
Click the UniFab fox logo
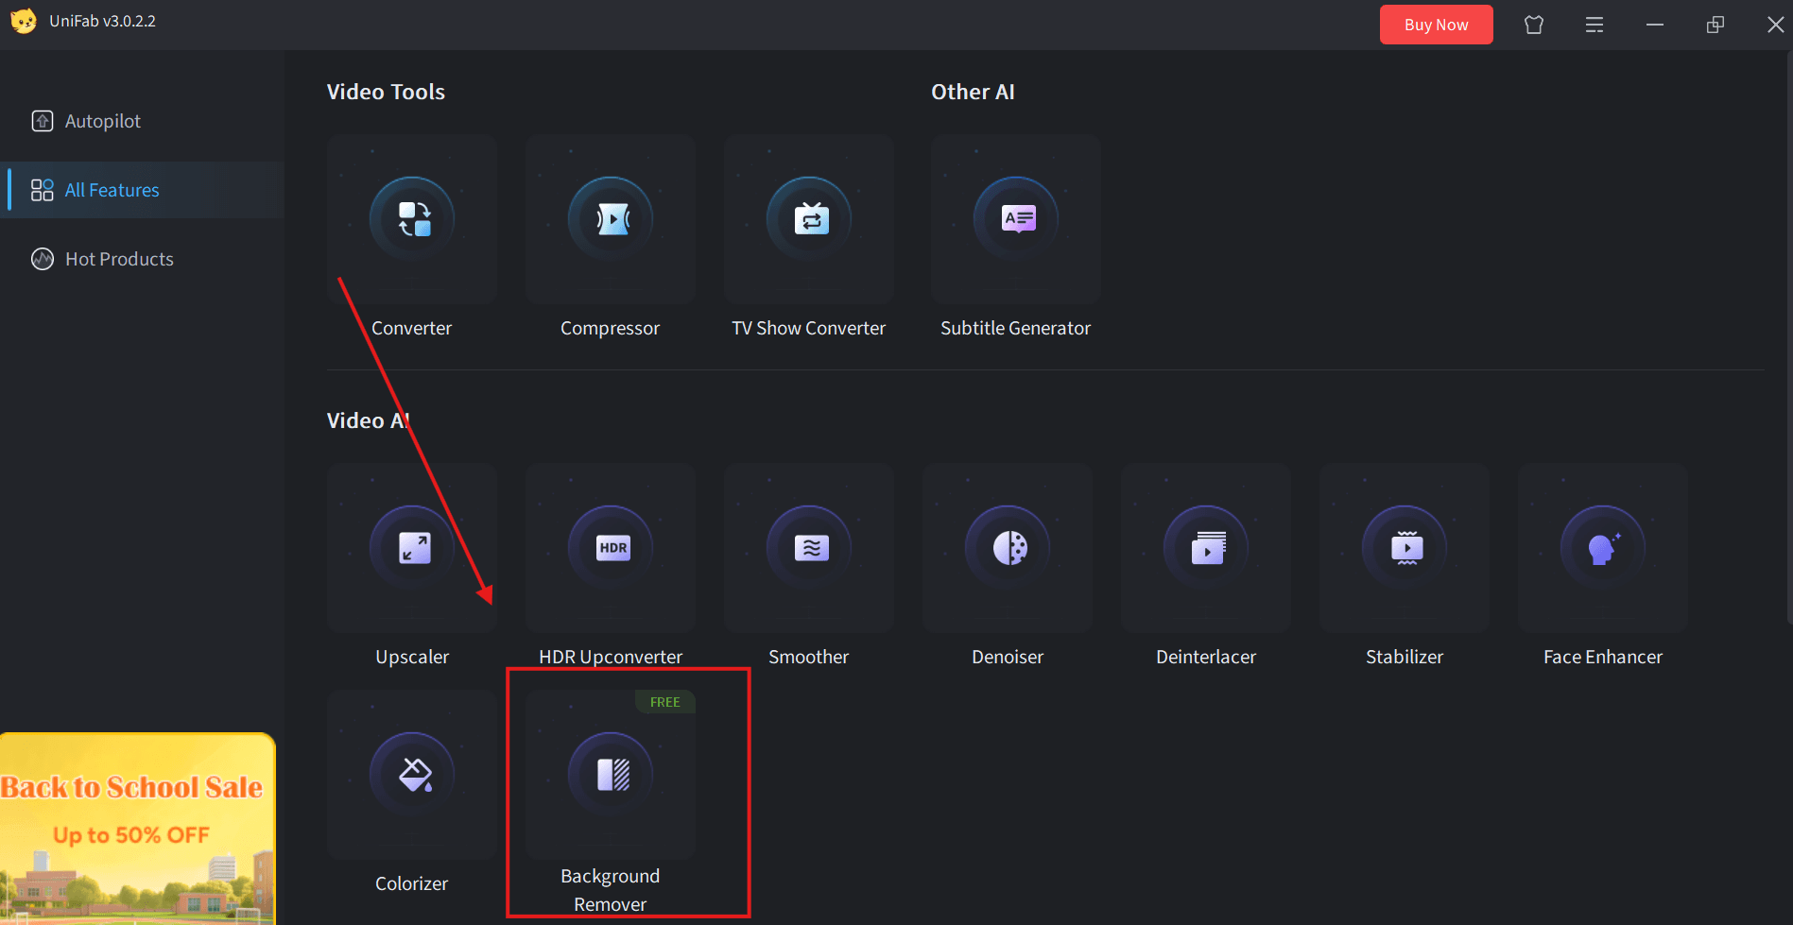coord(24,21)
